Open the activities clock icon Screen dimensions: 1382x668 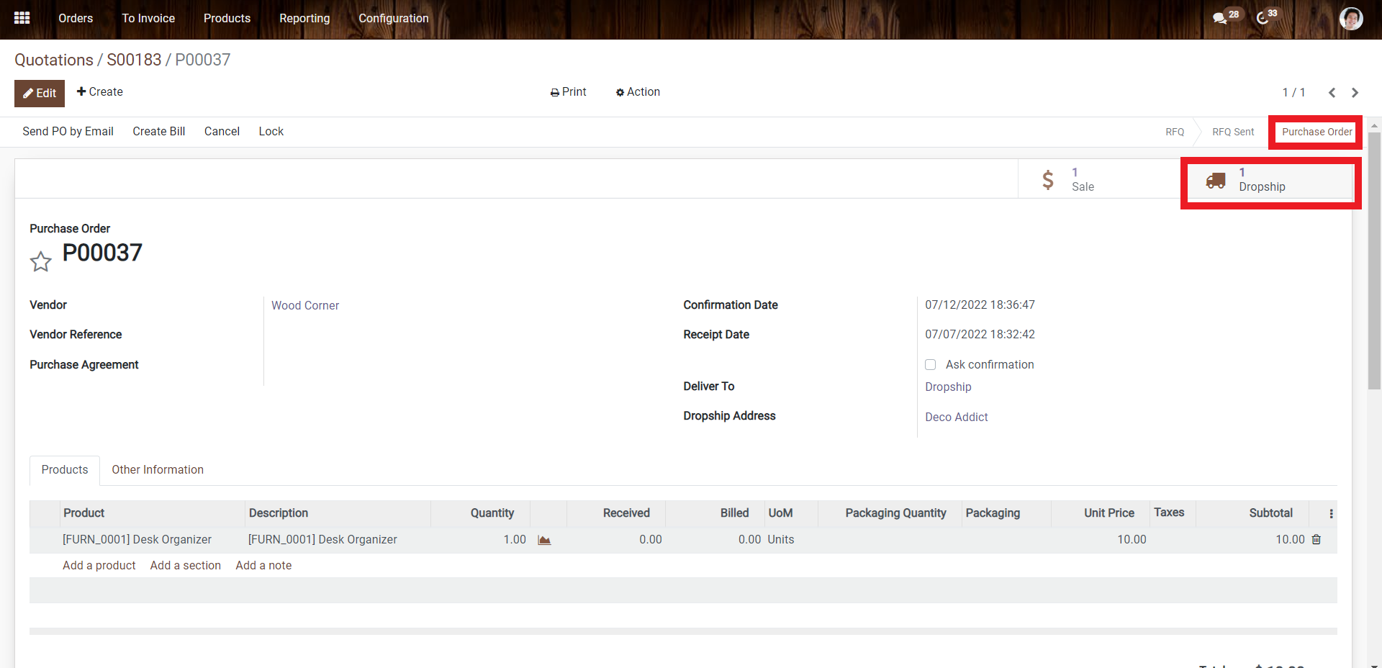coord(1267,17)
